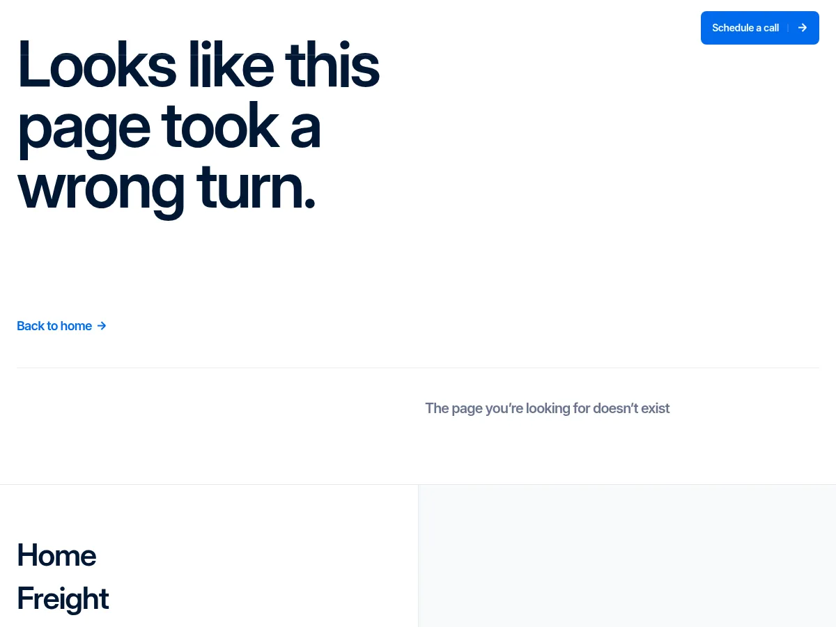Click the light gray footer panel
836x627 pixels.
pyautogui.click(x=627, y=556)
